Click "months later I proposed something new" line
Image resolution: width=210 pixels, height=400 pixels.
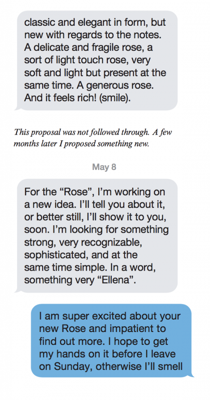[x=81, y=144]
